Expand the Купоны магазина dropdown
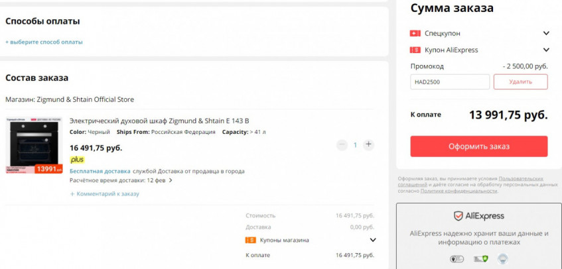This screenshot has width=562, height=269. click(x=372, y=240)
